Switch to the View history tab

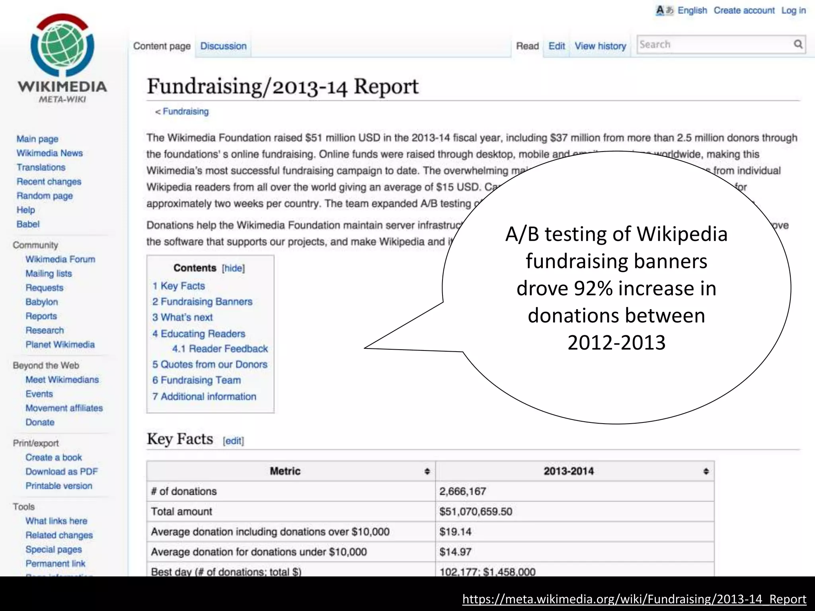tap(600, 46)
